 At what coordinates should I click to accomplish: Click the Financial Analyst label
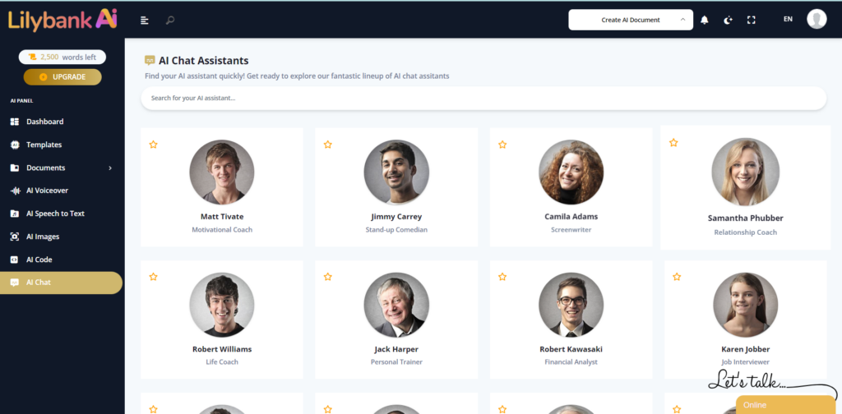click(x=571, y=362)
